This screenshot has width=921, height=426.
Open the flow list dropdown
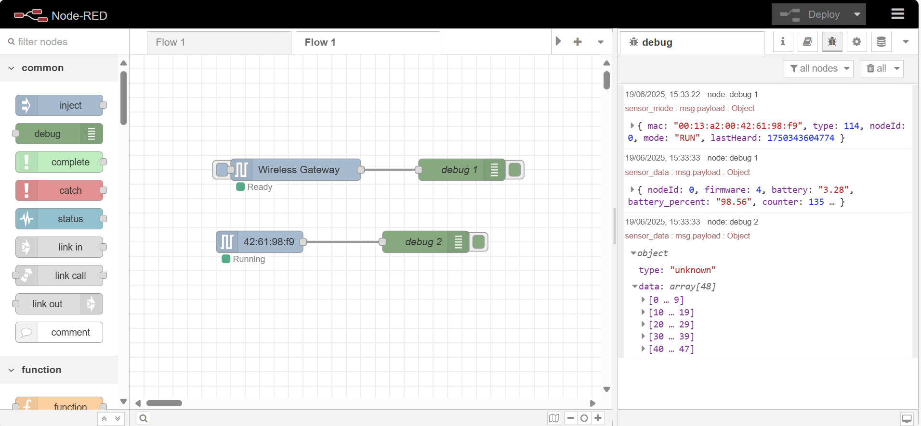coord(601,42)
